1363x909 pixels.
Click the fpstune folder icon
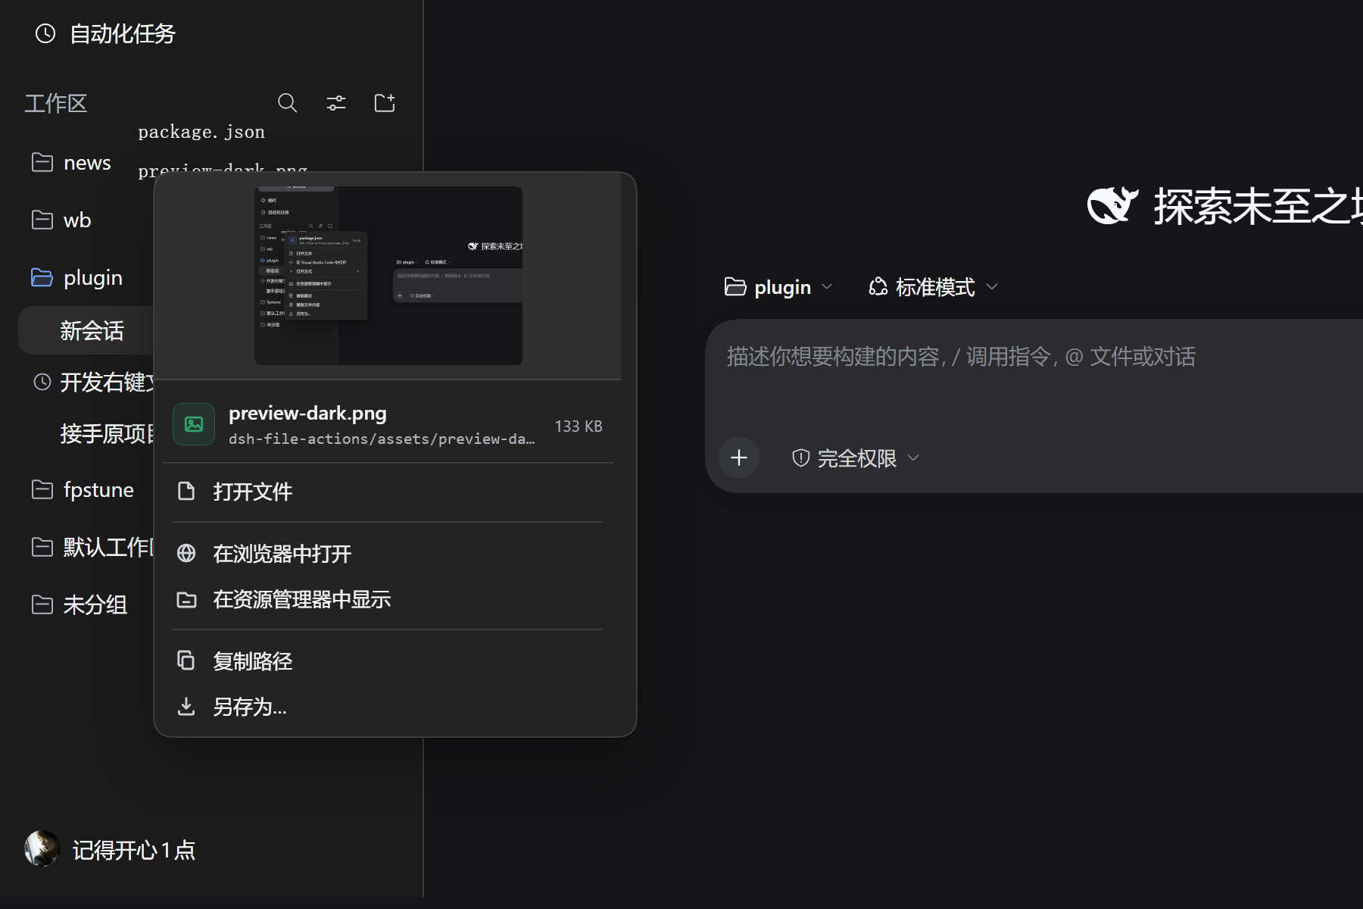[x=42, y=489]
